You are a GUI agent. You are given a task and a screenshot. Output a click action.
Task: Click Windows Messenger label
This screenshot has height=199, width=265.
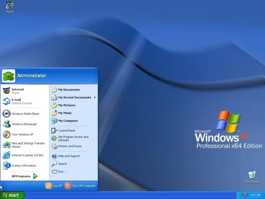(24, 124)
